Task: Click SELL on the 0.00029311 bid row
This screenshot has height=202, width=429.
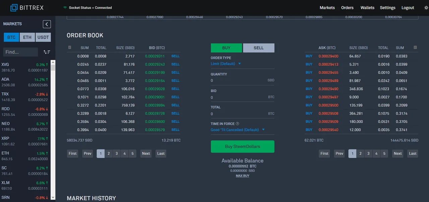Action: tap(175, 56)
